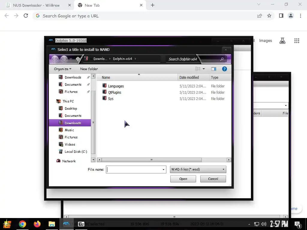Click the search magnifier in the Dolphin-x64 search box

(x=222, y=59)
